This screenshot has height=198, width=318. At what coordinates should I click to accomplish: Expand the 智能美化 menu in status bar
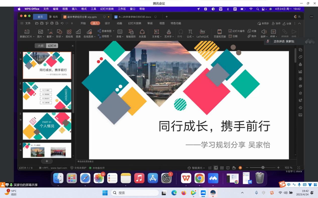pos(197,168)
